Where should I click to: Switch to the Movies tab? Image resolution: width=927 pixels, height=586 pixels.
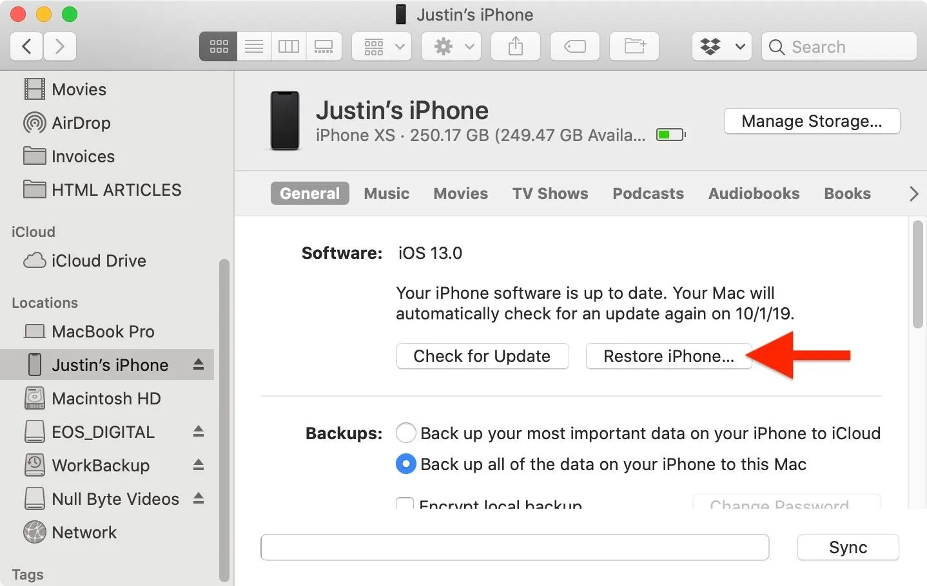(x=460, y=193)
